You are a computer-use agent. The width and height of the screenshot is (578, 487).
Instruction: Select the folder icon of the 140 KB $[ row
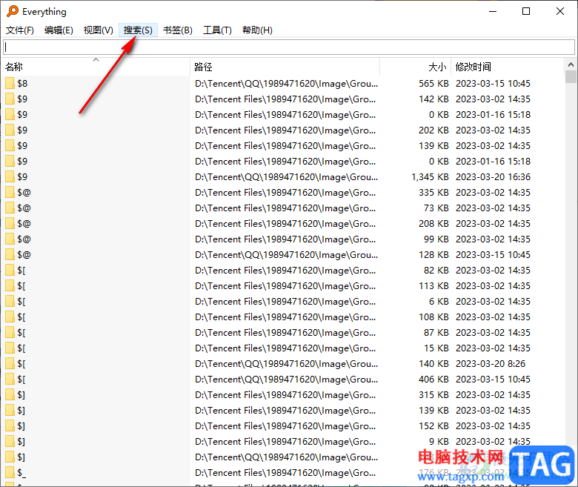10,363
